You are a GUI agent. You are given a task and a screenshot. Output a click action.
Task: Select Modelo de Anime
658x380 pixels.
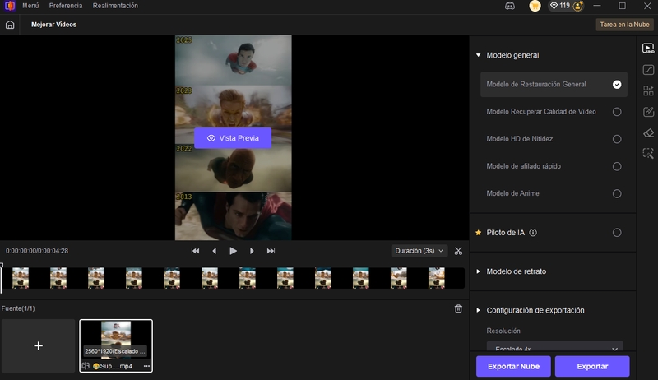[554, 193]
